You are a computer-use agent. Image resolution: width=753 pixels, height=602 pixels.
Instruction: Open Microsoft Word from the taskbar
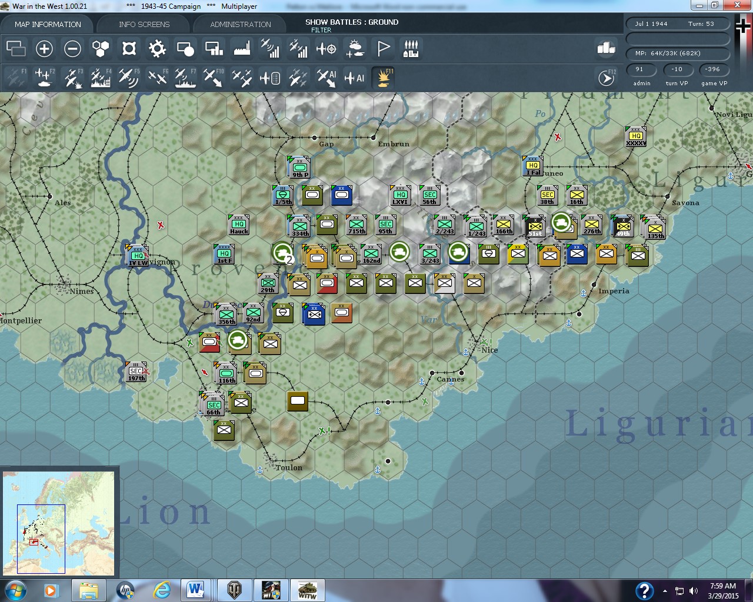[195, 590]
